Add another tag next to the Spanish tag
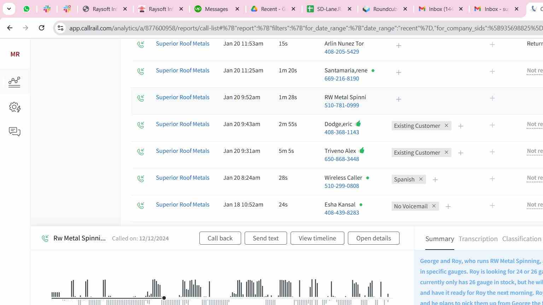Image resolution: width=543 pixels, height=305 pixels. [x=435, y=180]
